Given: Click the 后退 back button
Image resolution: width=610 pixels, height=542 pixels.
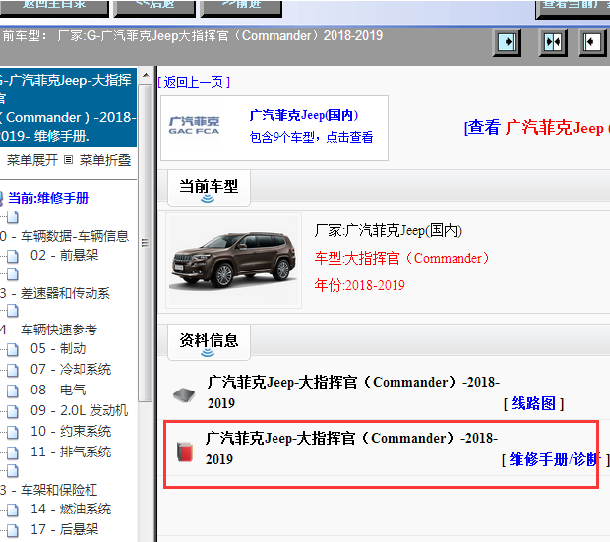Looking at the screenshot, I should point(154,7).
